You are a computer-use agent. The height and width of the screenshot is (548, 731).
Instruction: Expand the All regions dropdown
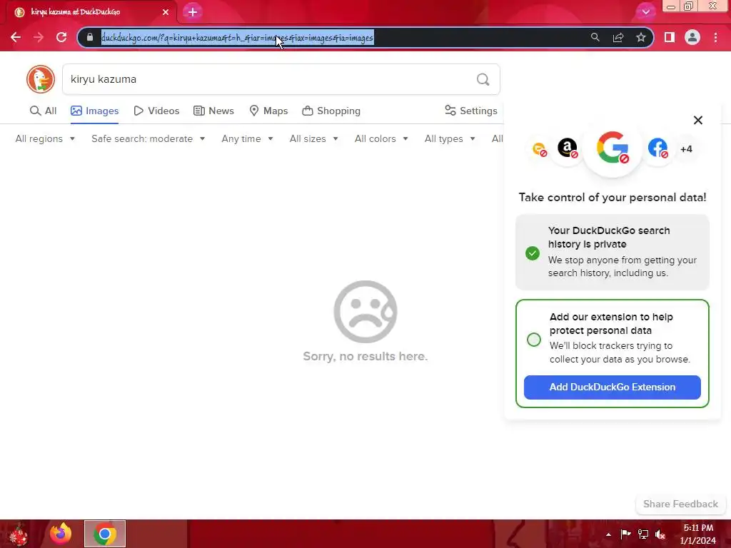pos(45,139)
